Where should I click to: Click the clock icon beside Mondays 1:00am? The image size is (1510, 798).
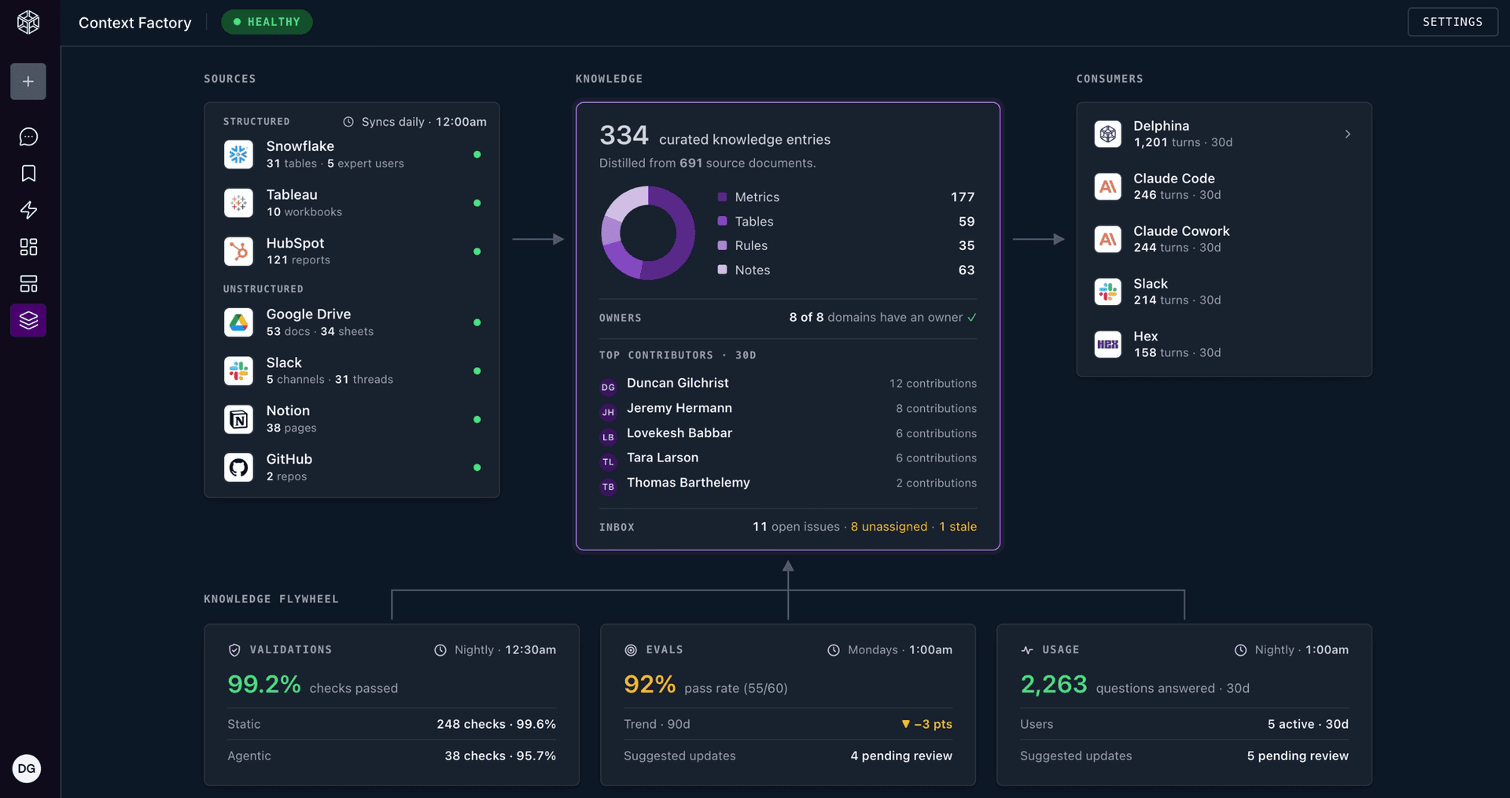[x=834, y=650]
